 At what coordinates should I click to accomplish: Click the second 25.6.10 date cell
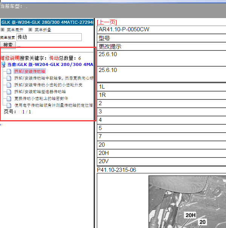click(x=162, y=74)
